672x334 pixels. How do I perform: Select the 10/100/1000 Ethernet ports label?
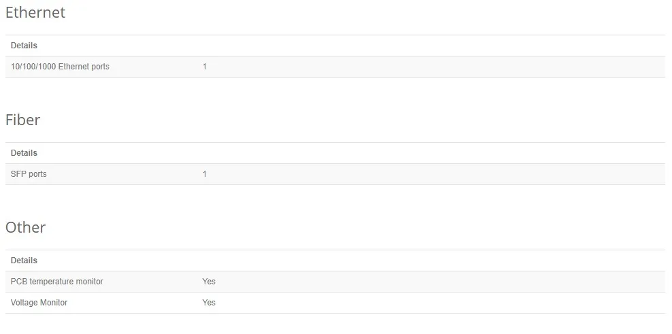coord(60,67)
